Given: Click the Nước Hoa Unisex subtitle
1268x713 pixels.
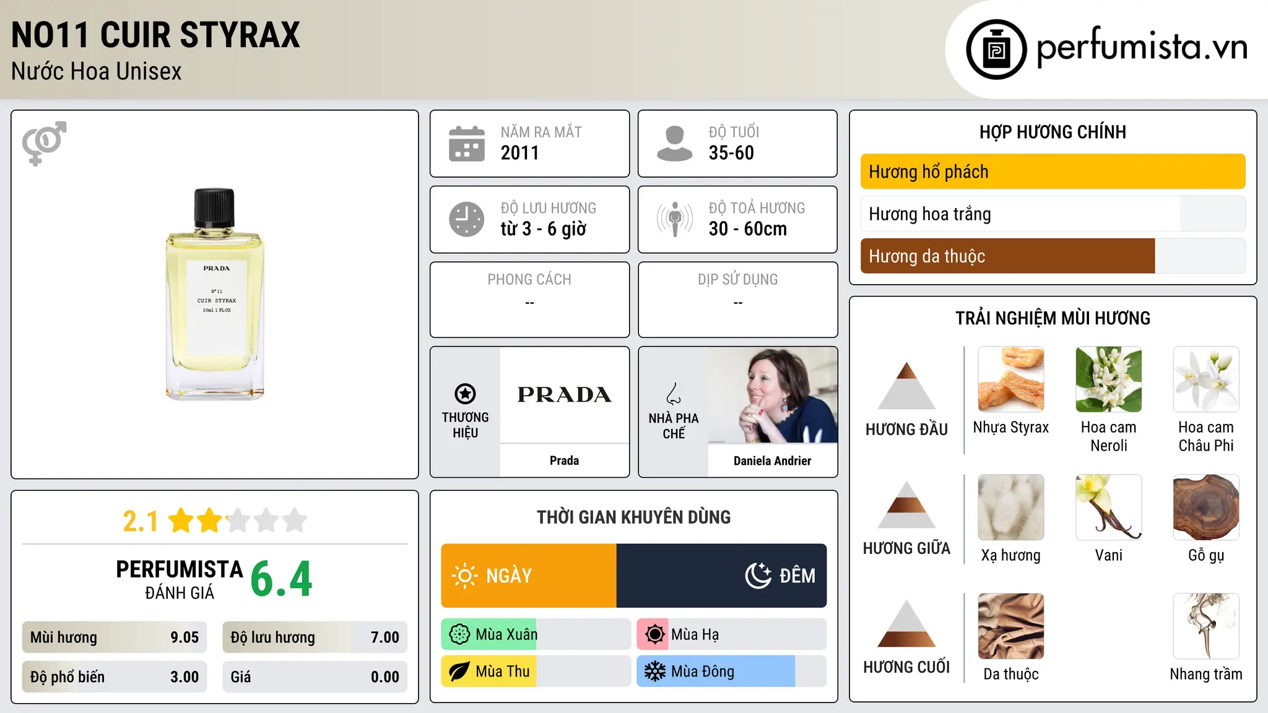Looking at the screenshot, I should [97, 72].
